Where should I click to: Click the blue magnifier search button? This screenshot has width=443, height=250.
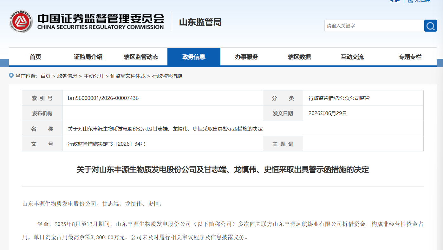point(430,26)
